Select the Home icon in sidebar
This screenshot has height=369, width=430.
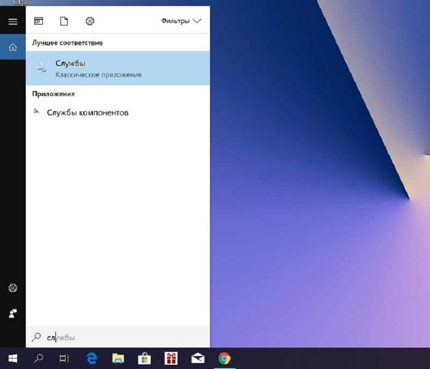[12, 47]
